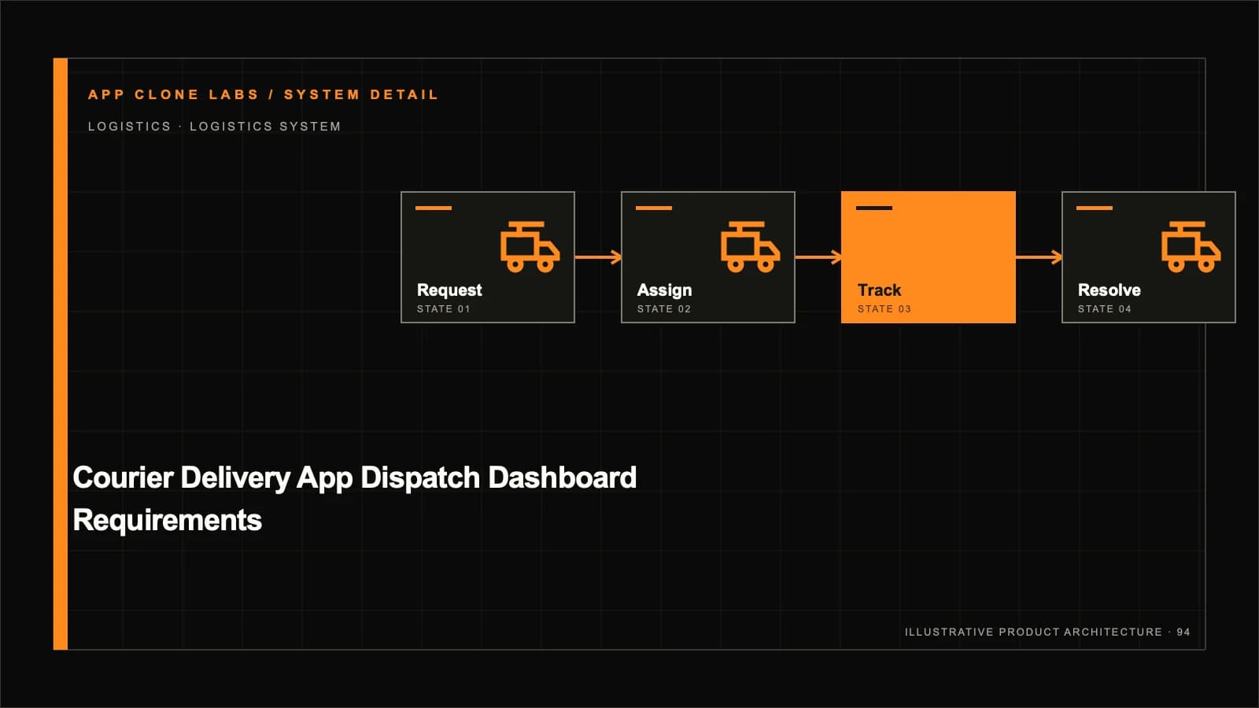Viewport: 1259px width, 708px height.
Task: Click the STATE 04 caption
Action: pyautogui.click(x=1104, y=309)
